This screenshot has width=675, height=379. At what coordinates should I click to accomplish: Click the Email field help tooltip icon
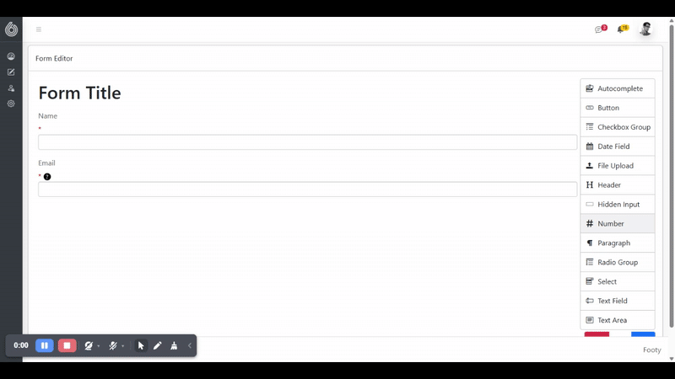[x=47, y=177]
